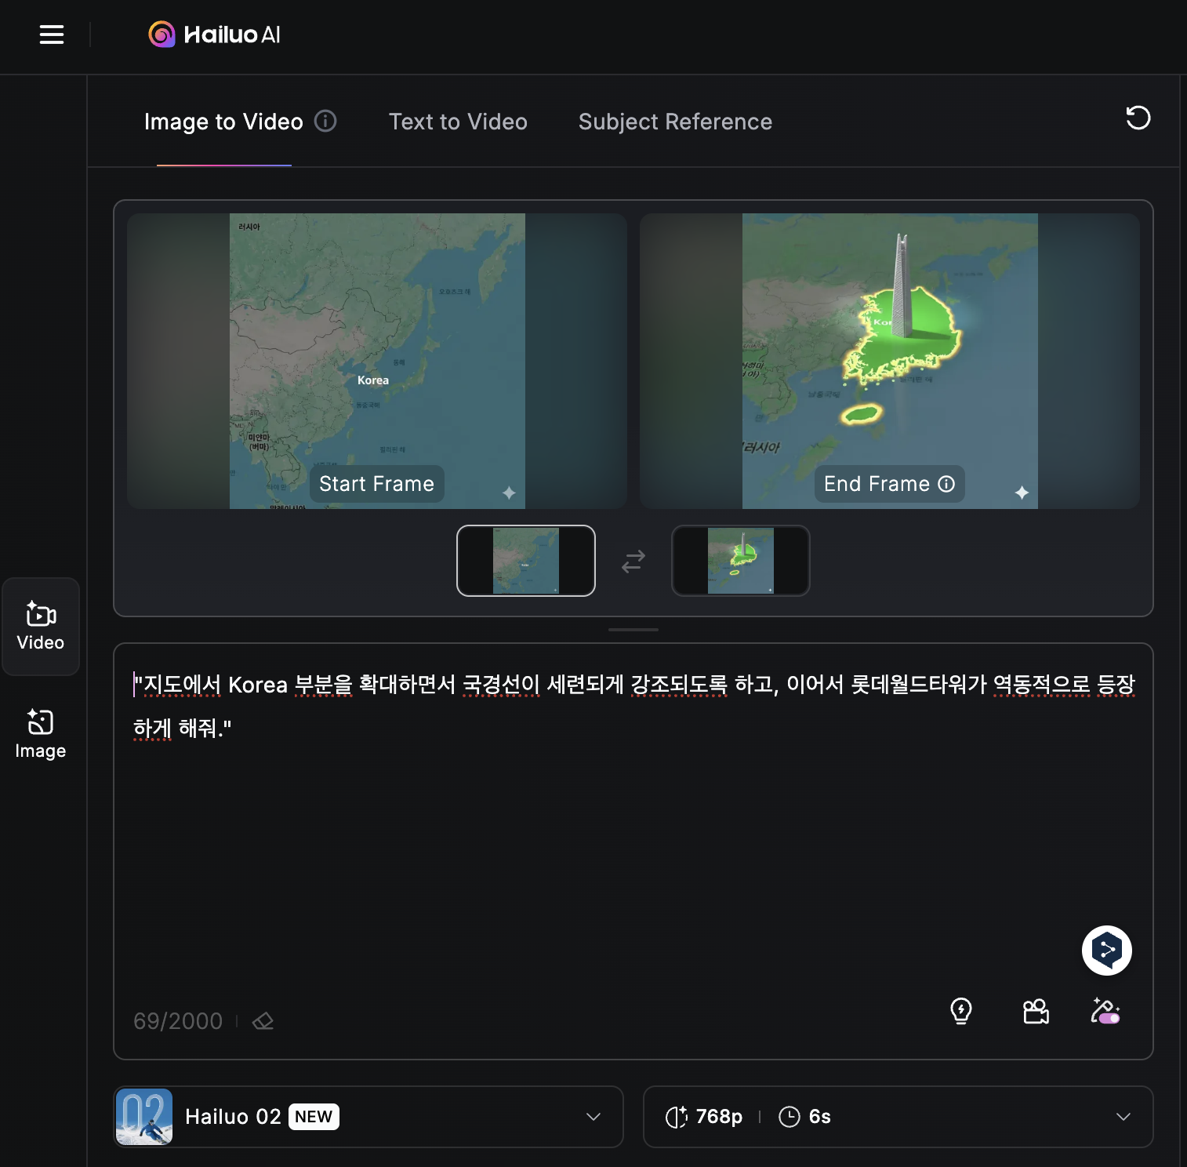Toggle the sparkle enhancement on Start Frame
The width and height of the screenshot is (1187, 1167).
pyautogui.click(x=510, y=493)
